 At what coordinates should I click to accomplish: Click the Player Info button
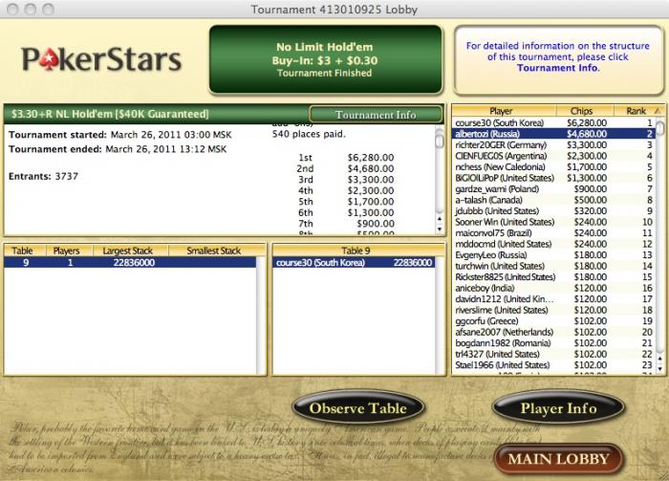[x=558, y=408]
